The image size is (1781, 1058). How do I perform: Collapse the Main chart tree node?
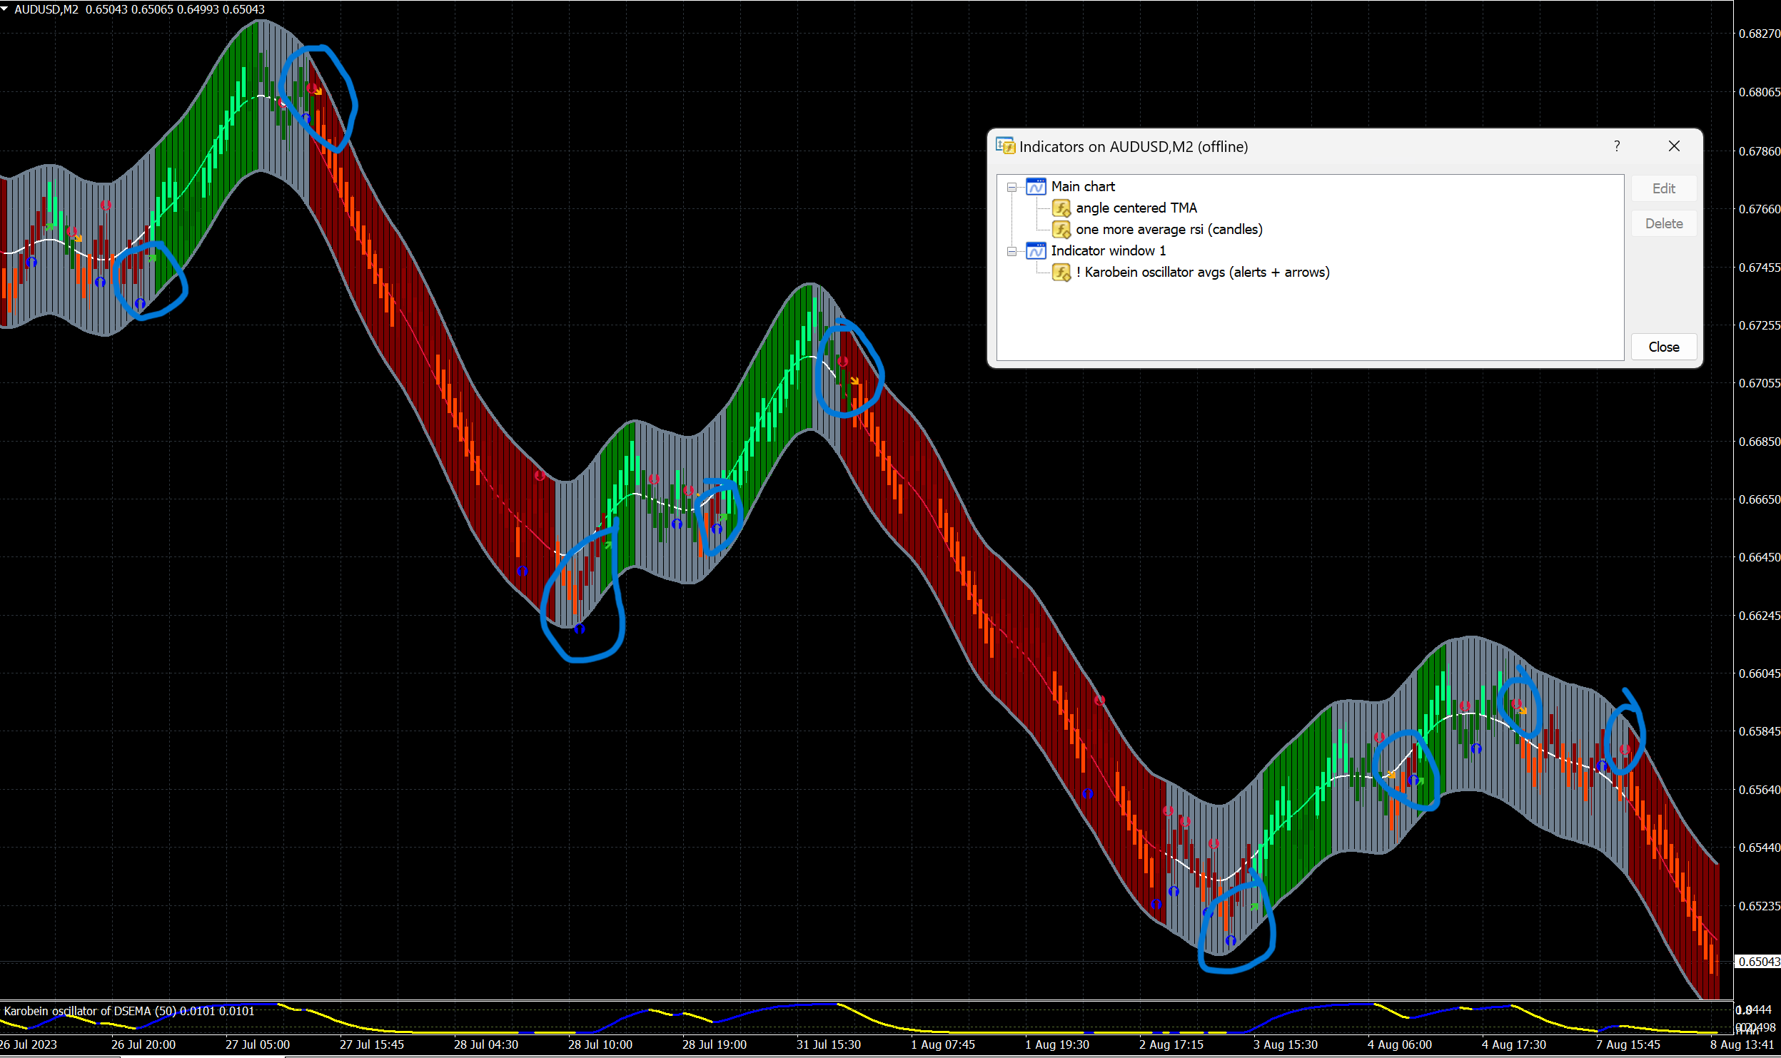tap(1011, 188)
